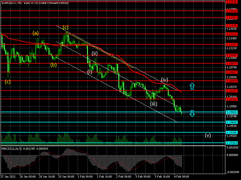241x180 pixels.
Task: Select the yellow (b) wave label
Action: [53, 65]
